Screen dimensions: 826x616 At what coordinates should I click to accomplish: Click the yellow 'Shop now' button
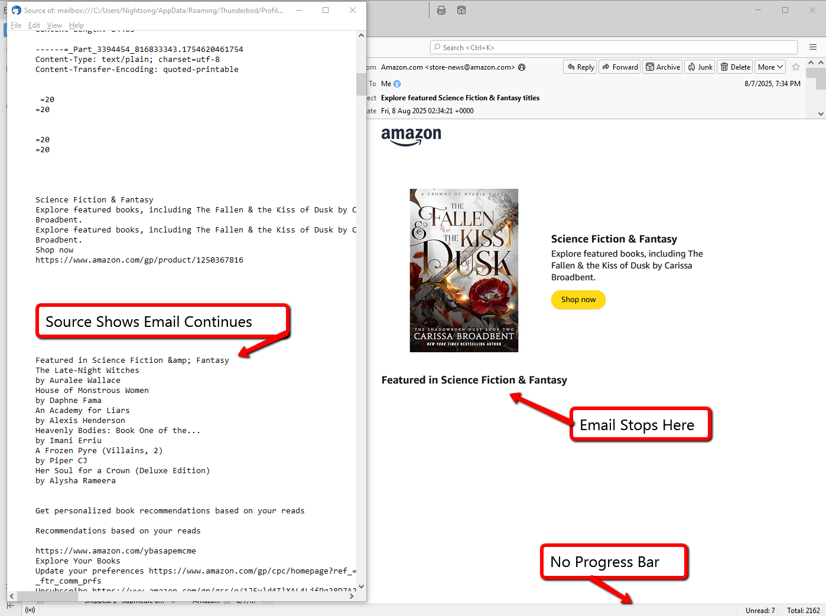click(x=578, y=300)
